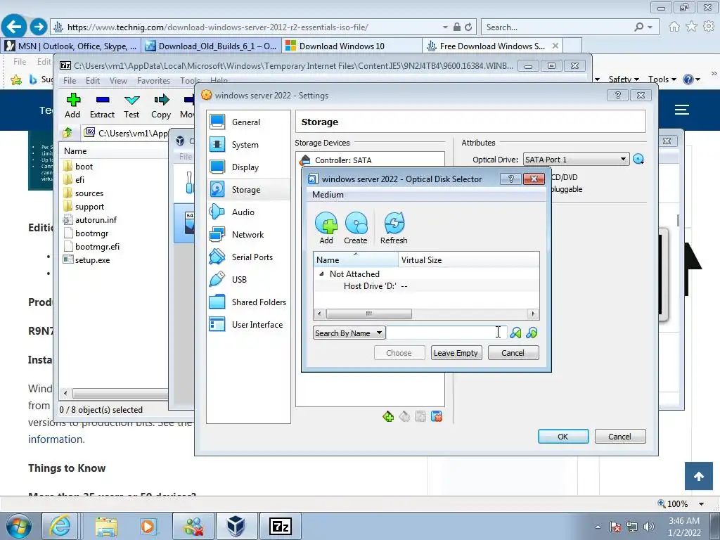
Task: Click the Settings dialog help button
Action: tap(617, 95)
